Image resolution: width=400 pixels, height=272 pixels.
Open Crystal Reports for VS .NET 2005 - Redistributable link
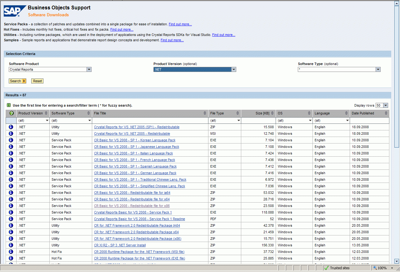[132, 133]
